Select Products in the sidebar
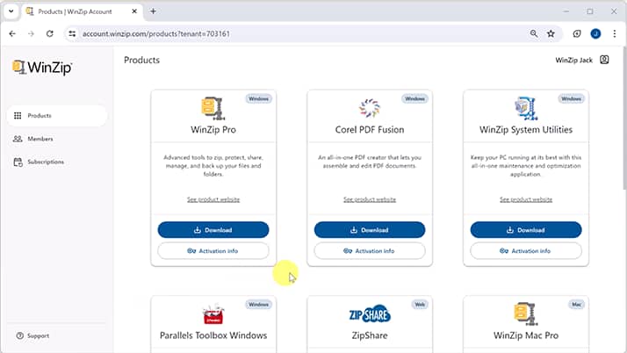The image size is (627, 353). click(x=40, y=116)
